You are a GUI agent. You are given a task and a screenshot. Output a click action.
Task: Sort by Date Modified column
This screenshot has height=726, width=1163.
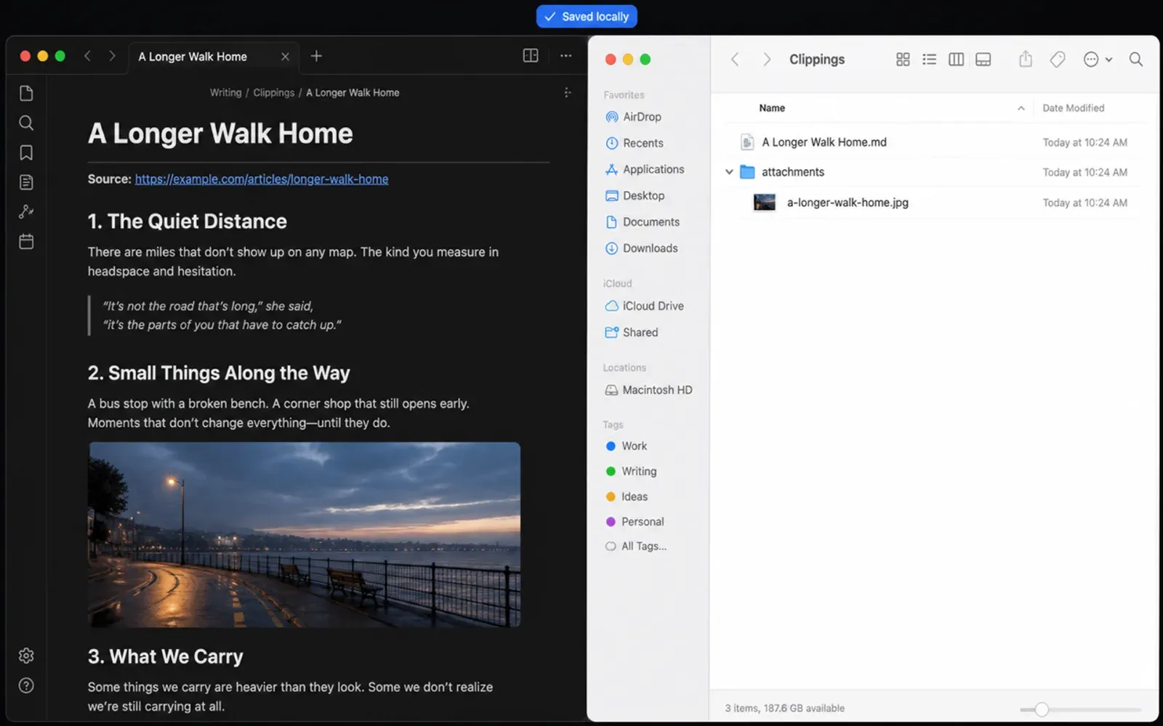1073,108
